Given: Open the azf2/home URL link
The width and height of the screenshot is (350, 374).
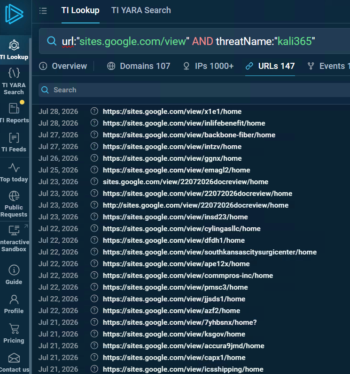Looking at the screenshot, I should (171, 311).
